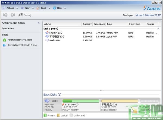Select the 'SYSTEM' (C:) volume row
Image resolution: width=163 pixels, height=120 pixels.
(101, 33)
